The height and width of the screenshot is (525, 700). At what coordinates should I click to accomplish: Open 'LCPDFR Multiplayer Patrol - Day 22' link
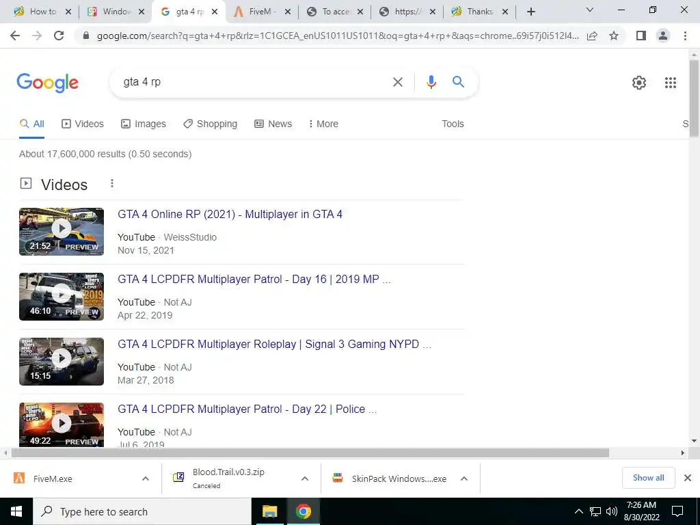247,409
